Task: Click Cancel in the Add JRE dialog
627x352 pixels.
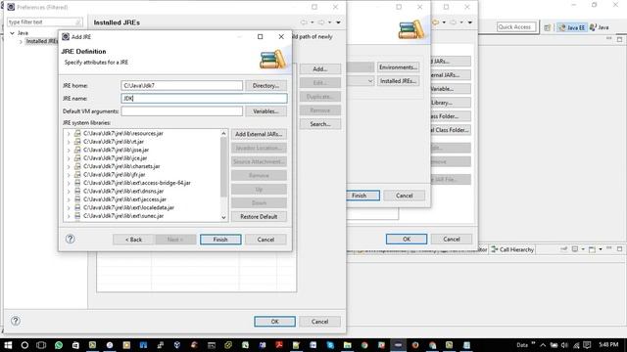Action: (265, 240)
